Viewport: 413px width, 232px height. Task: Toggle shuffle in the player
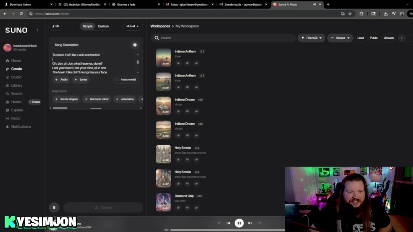click(219, 223)
